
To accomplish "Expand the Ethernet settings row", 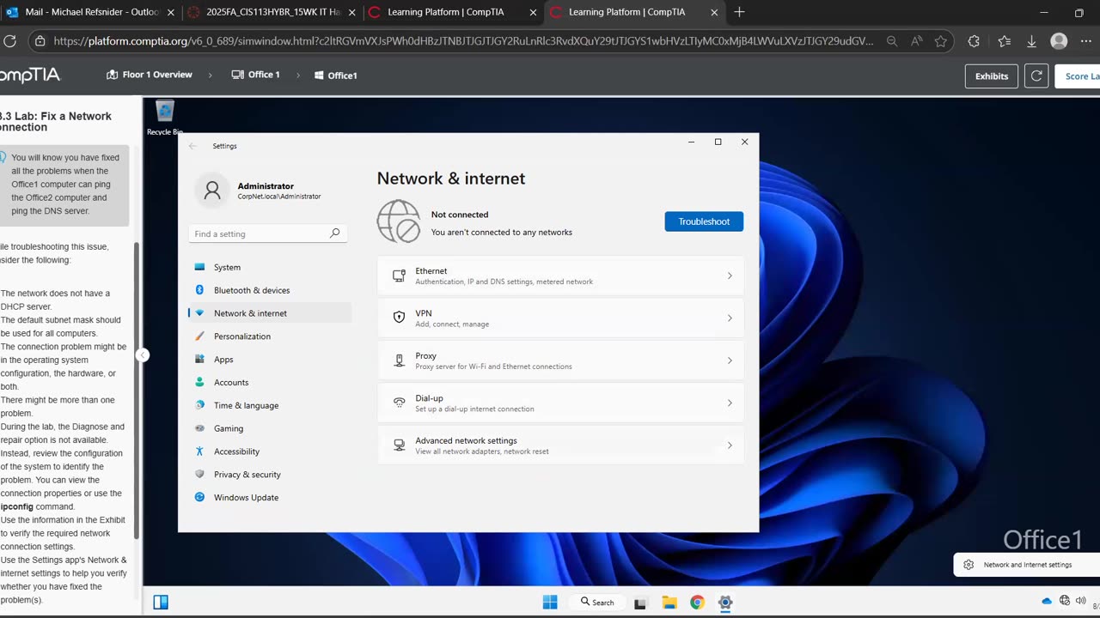I will click(560, 276).
